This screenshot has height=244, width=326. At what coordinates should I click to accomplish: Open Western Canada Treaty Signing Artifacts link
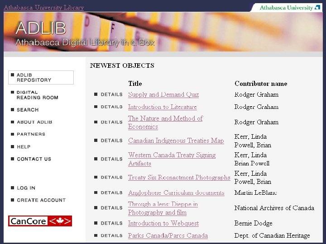172,159
